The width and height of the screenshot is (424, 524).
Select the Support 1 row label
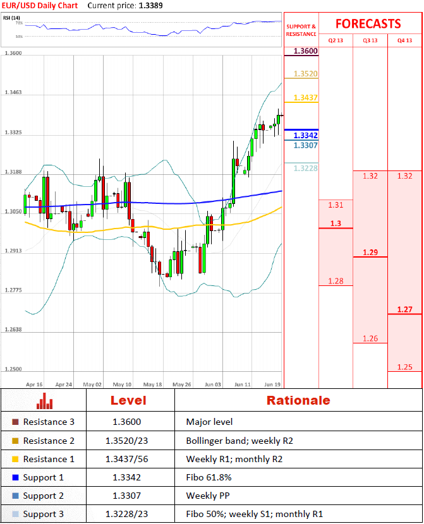click(x=43, y=478)
